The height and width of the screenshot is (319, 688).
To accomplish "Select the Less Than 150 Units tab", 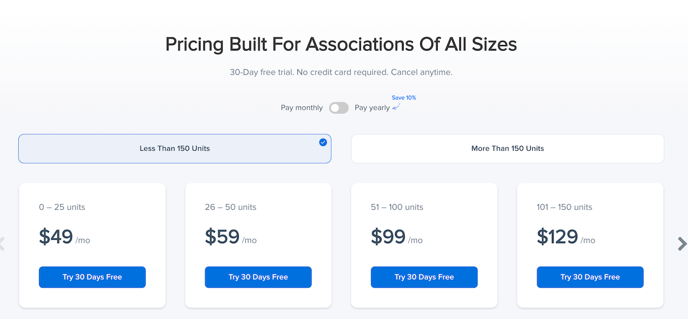I will [175, 149].
